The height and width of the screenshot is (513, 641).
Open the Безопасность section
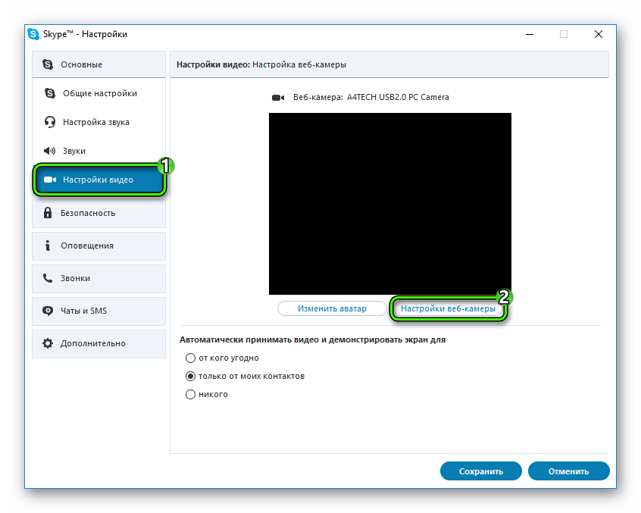[x=99, y=213]
